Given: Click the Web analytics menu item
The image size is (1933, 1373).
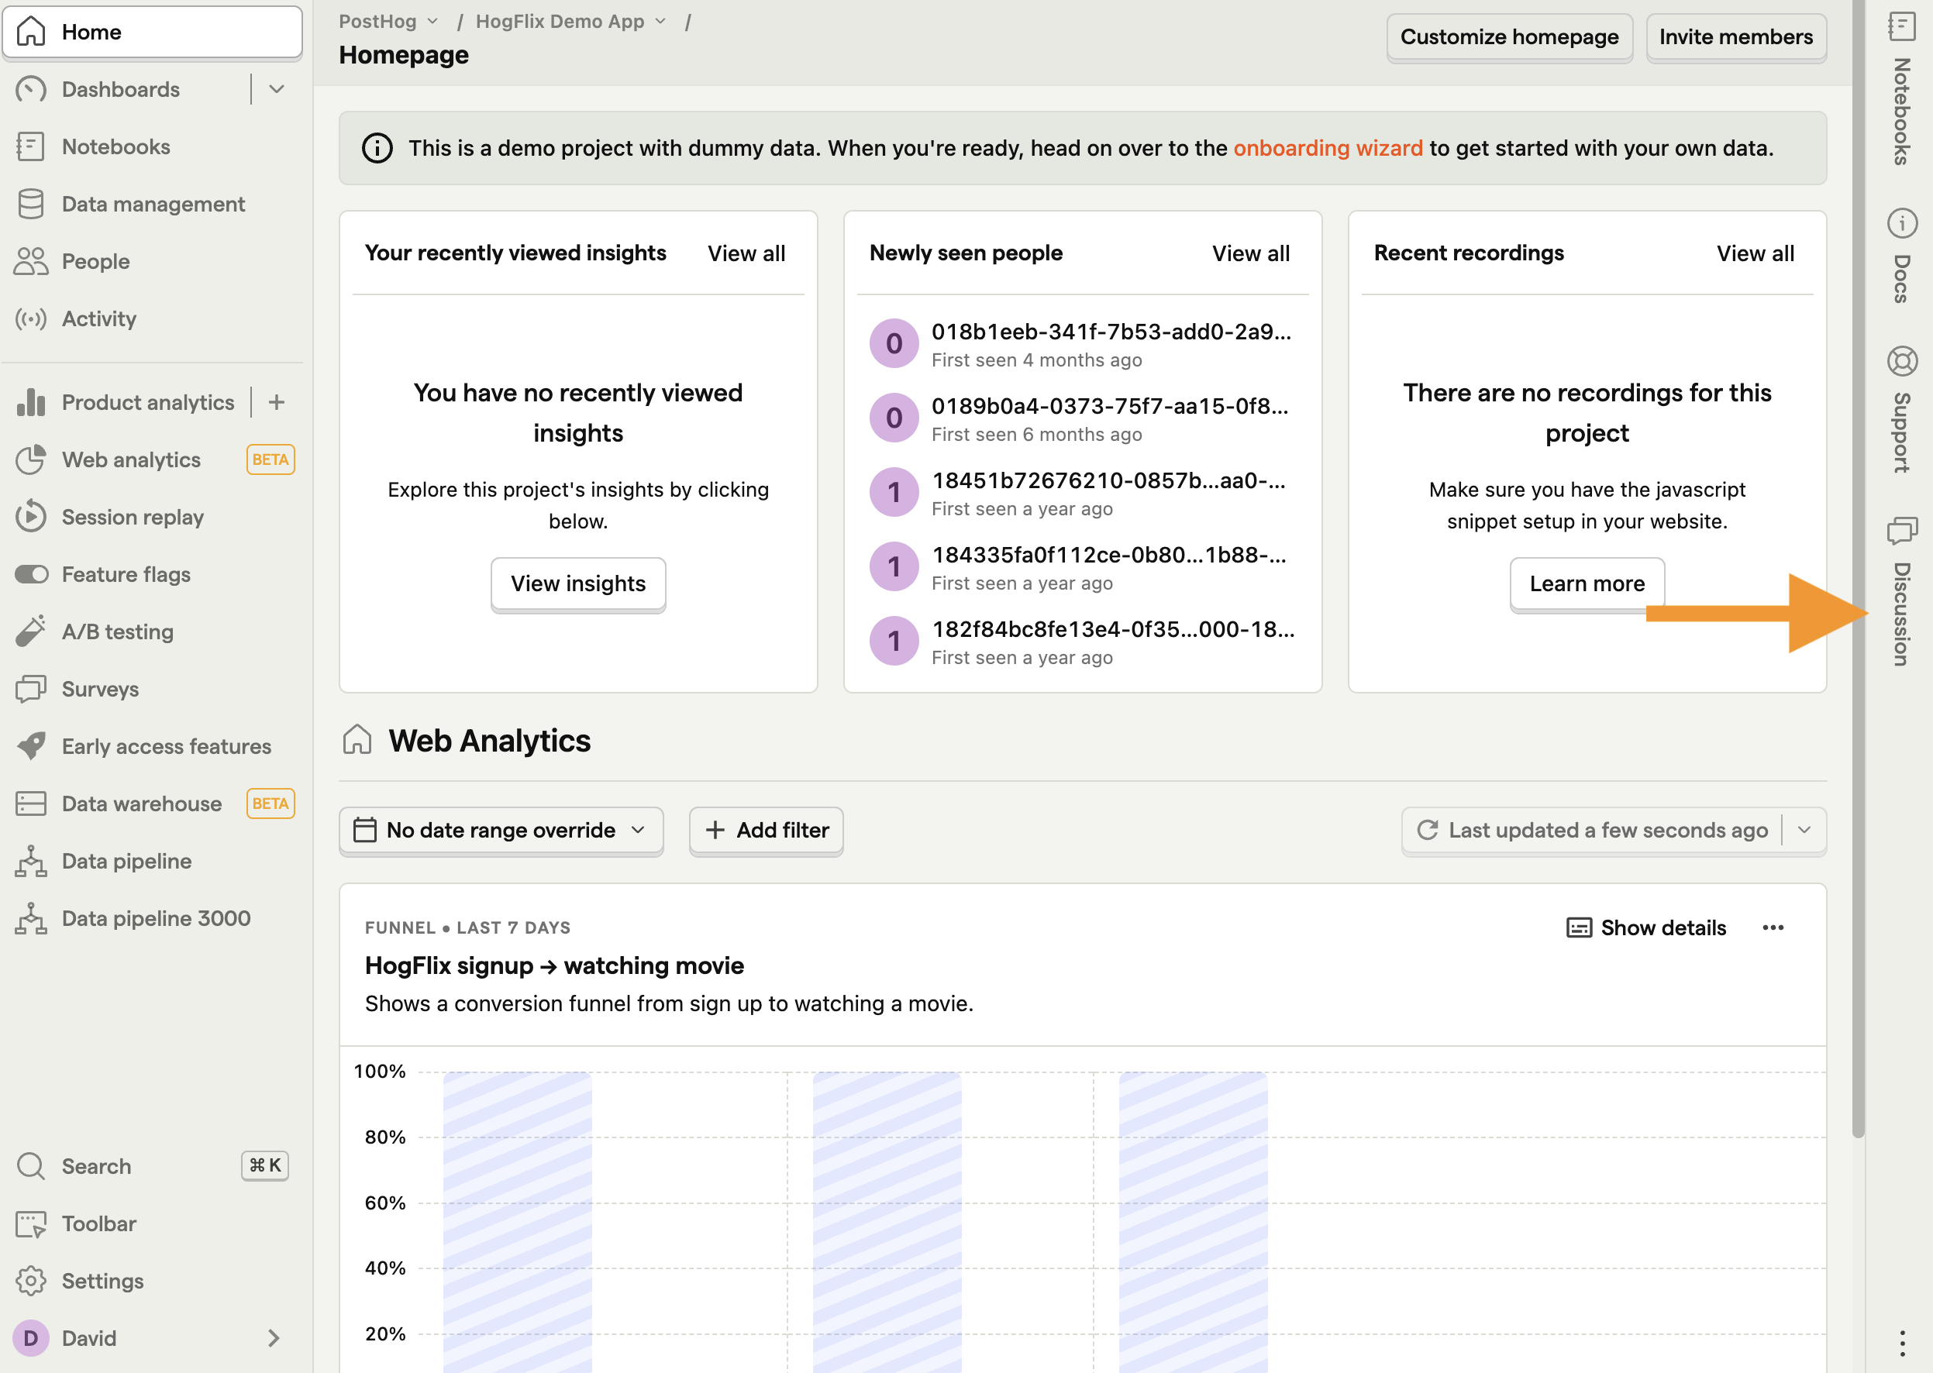Looking at the screenshot, I should point(129,459).
